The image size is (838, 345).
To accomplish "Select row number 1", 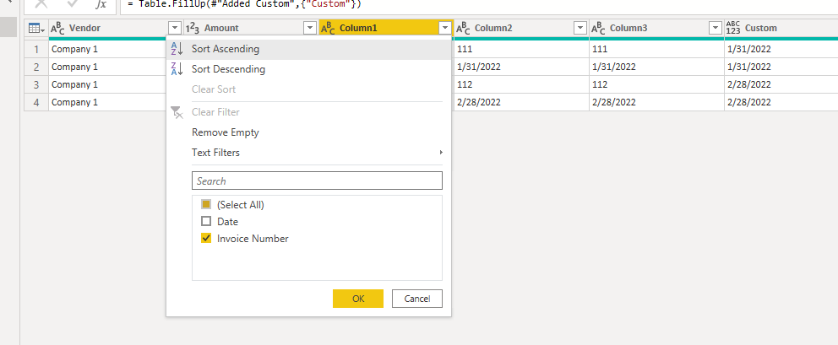I will pyautogui.click(x=36, y=49).
